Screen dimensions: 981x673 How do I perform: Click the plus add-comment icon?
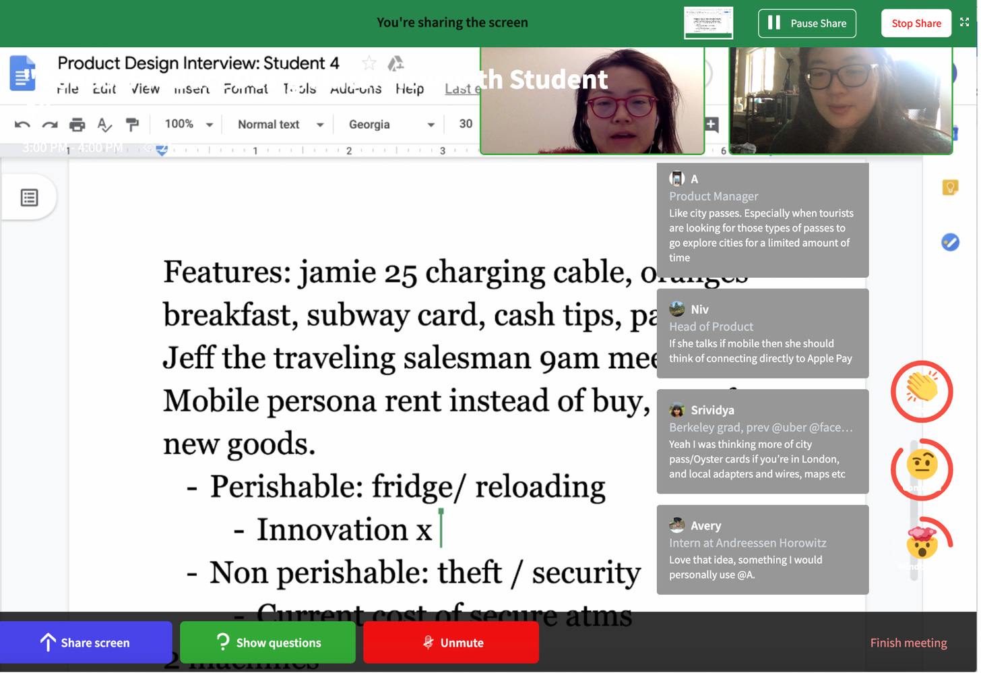coord(711,124)
